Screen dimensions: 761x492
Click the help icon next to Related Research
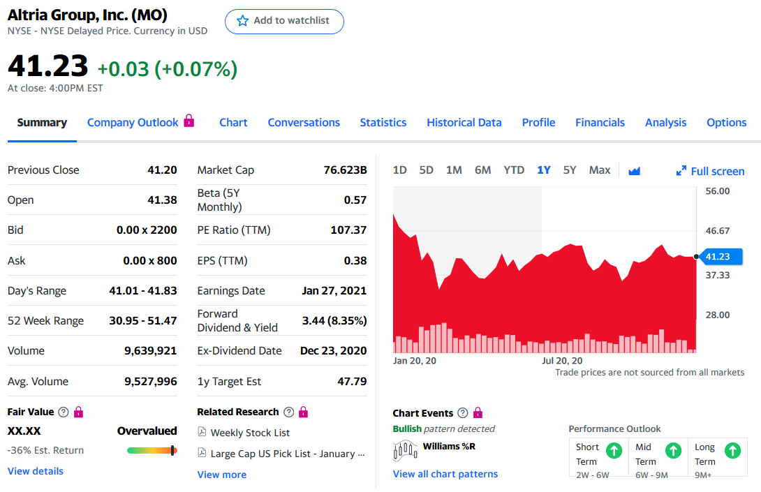pyautogui.click(x=289, y=412)
